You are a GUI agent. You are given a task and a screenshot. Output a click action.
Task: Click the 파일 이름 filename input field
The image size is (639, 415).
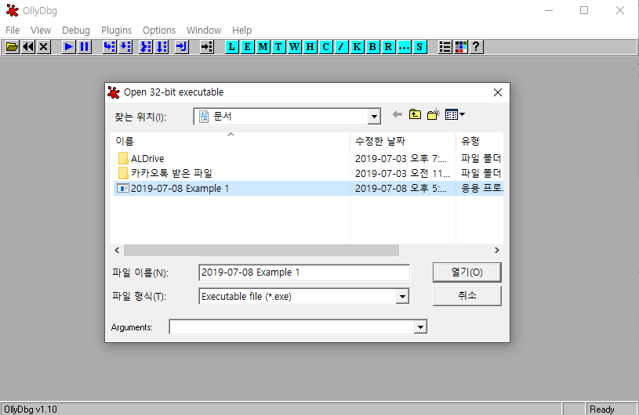(x=304, y=272)
